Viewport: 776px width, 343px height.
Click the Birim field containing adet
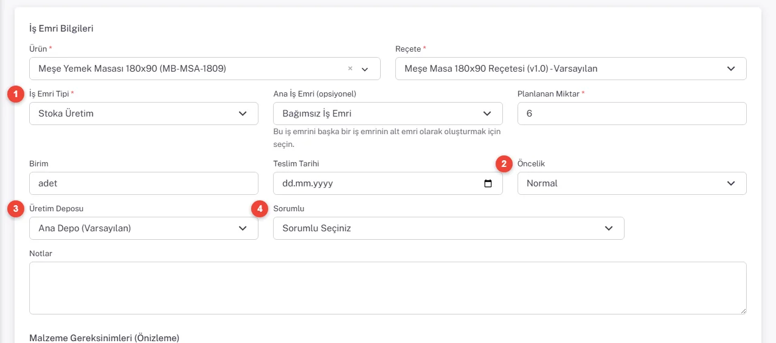[x=144, y=183]
